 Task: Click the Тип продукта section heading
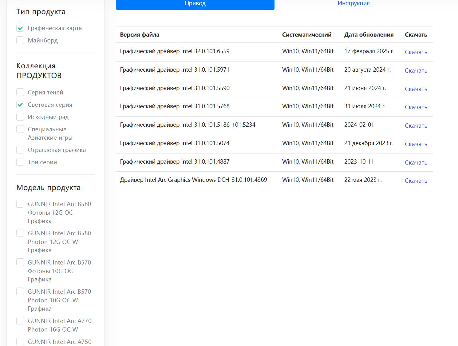click(41, 12)
